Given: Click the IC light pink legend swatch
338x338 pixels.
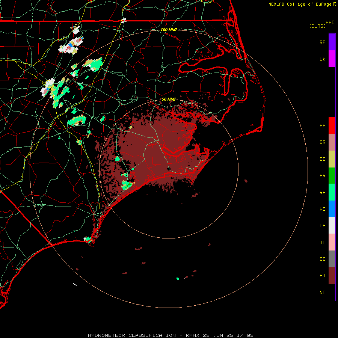Looking at the screenshot, I should (332, 242).
